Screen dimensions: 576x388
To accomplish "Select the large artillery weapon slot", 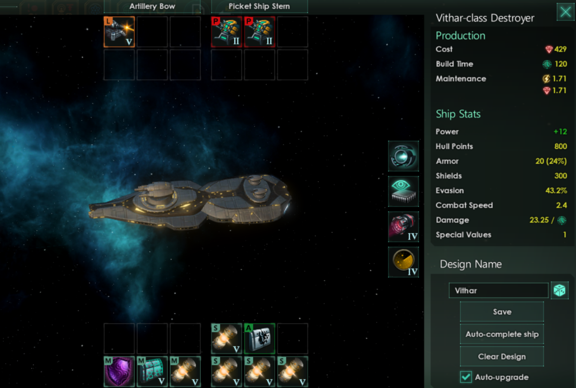I will click(119, 32).
